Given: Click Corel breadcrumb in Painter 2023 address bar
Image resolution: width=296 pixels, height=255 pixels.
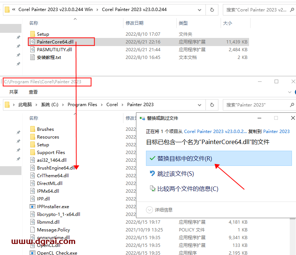Looking at the screenshot, I should click(112, 104).
